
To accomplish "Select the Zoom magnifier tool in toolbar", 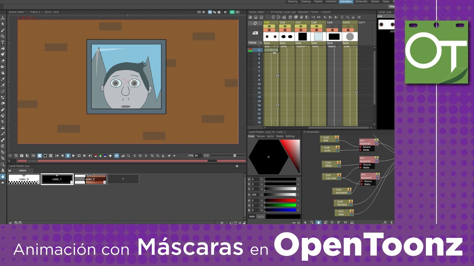I will click(3, 164).
